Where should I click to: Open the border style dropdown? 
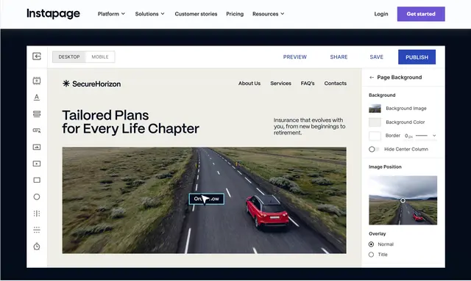[434, 136]
